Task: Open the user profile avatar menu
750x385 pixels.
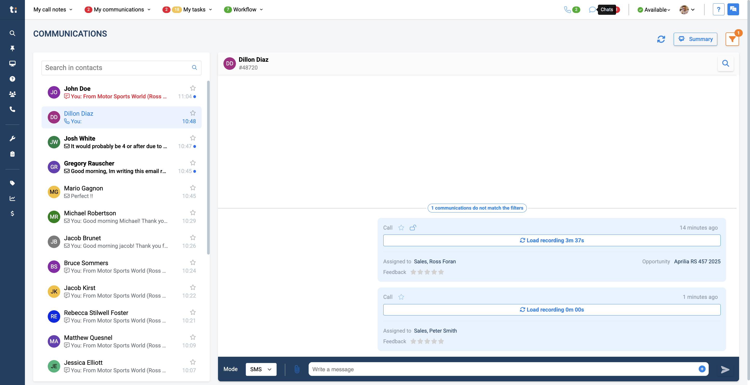Action: (x=687, y=10)
